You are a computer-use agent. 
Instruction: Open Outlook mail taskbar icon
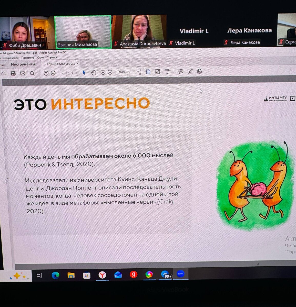tap(118, 275)
